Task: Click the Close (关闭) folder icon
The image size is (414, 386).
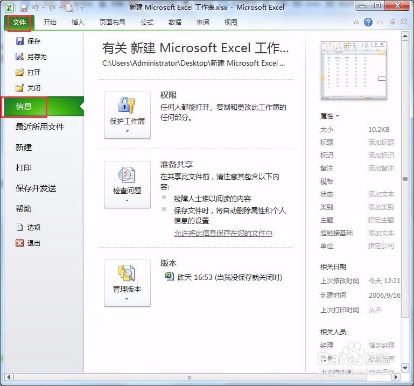Action: click(x=20, y=88)
